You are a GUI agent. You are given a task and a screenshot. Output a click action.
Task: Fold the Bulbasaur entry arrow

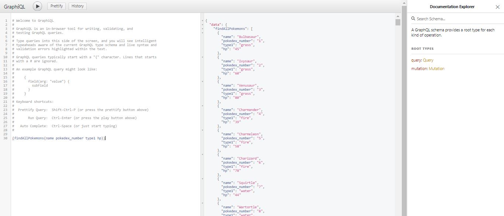pos(203,33)
